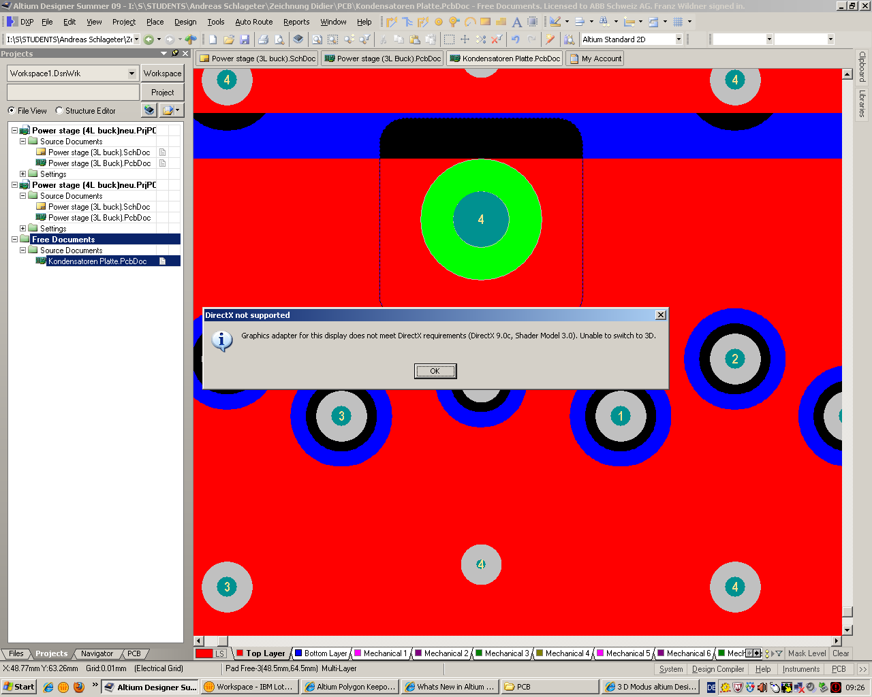Open the Design menu
872x697 pixels.
[185, 22]
